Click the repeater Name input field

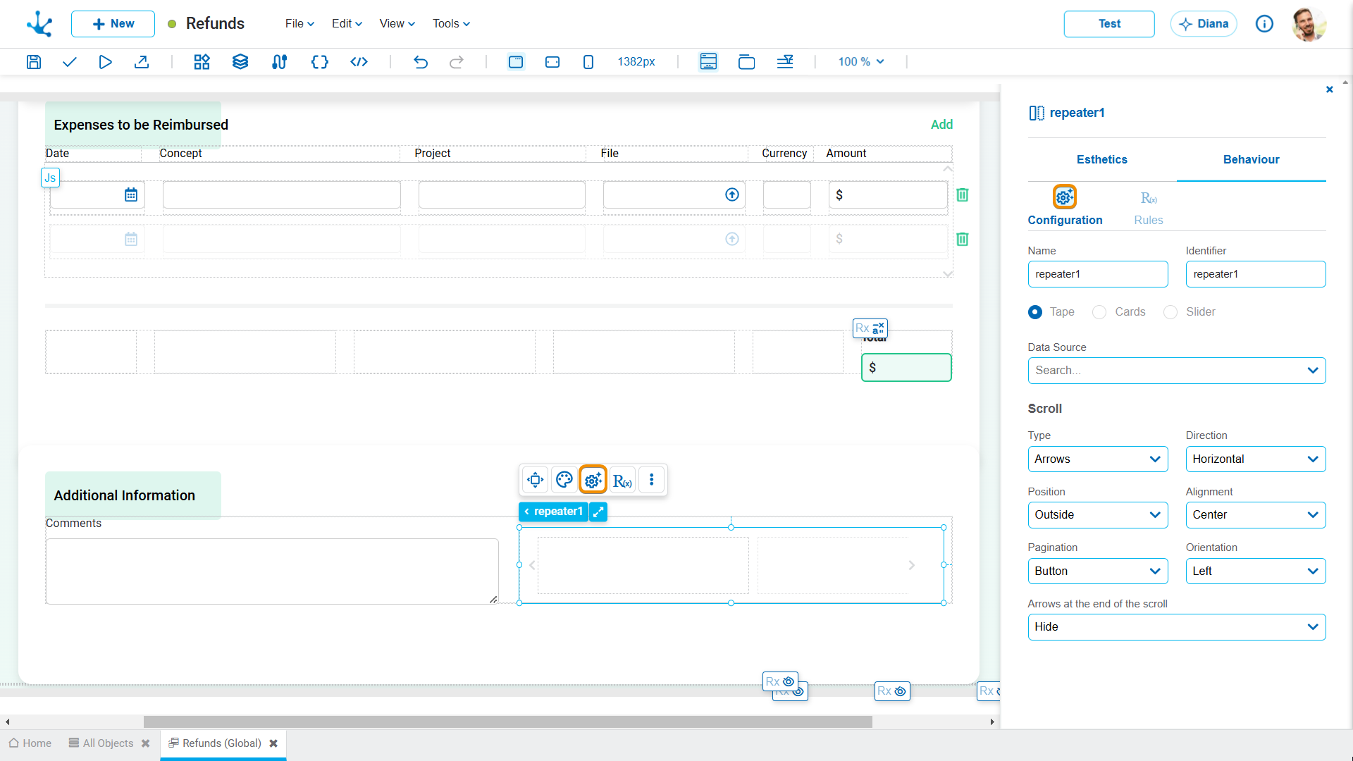(x=1098, y=274)
